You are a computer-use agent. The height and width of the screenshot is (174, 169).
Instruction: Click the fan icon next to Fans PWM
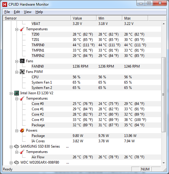(x=22, y=72)
